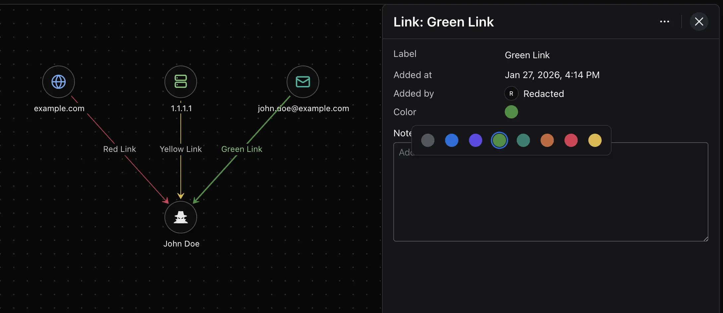This screenshot has width=723, height=313.
Task: Pick the orange color for the link
Action: pos(547,140)
